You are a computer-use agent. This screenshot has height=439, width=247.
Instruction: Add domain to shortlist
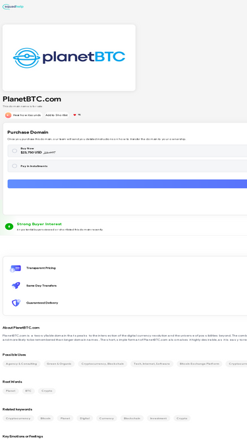click(57, 115)
